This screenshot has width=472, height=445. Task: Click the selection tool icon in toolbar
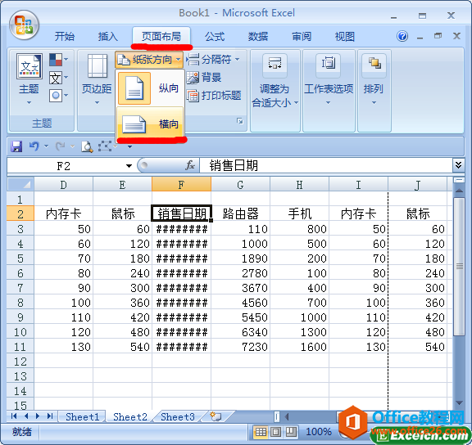click(x=104, y=146)
